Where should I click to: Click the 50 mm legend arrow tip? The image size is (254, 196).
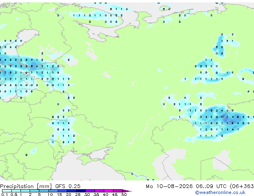point(127,191)
